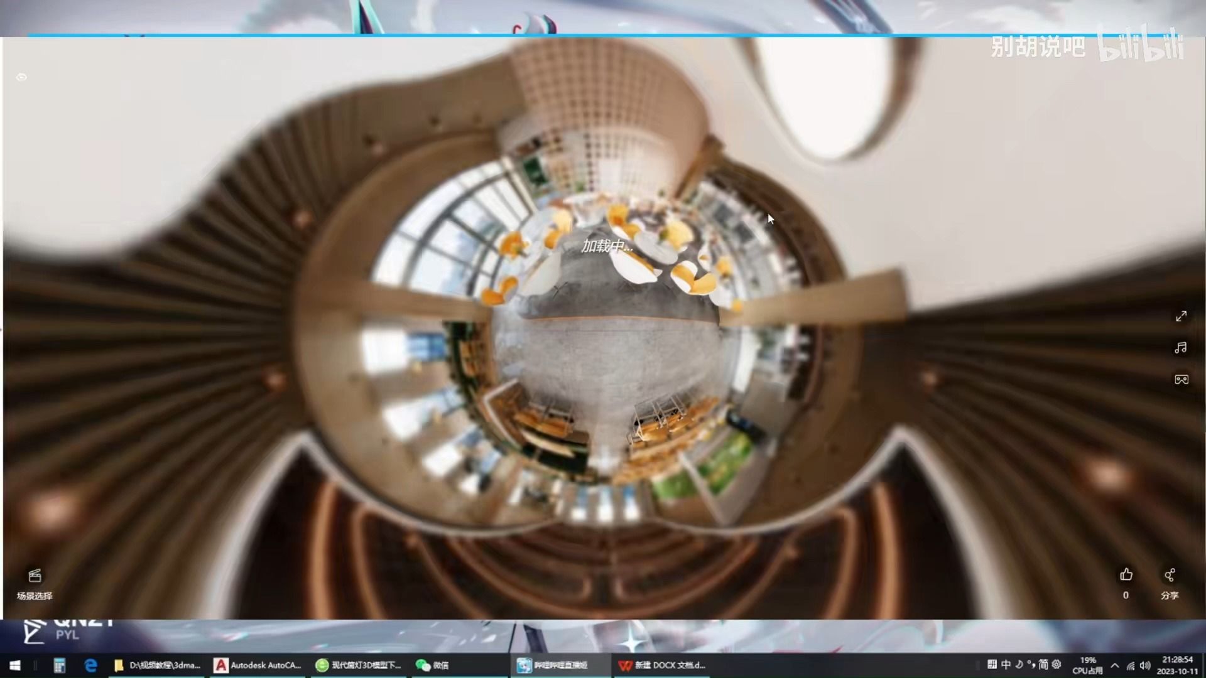
Task: Open WeChat (微信) from the taskbar
Action: [x=433, y=665]
